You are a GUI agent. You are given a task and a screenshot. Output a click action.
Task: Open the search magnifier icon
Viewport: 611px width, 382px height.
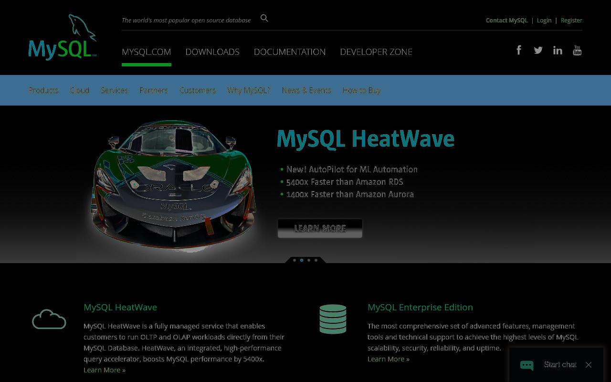tap(264, 18)
